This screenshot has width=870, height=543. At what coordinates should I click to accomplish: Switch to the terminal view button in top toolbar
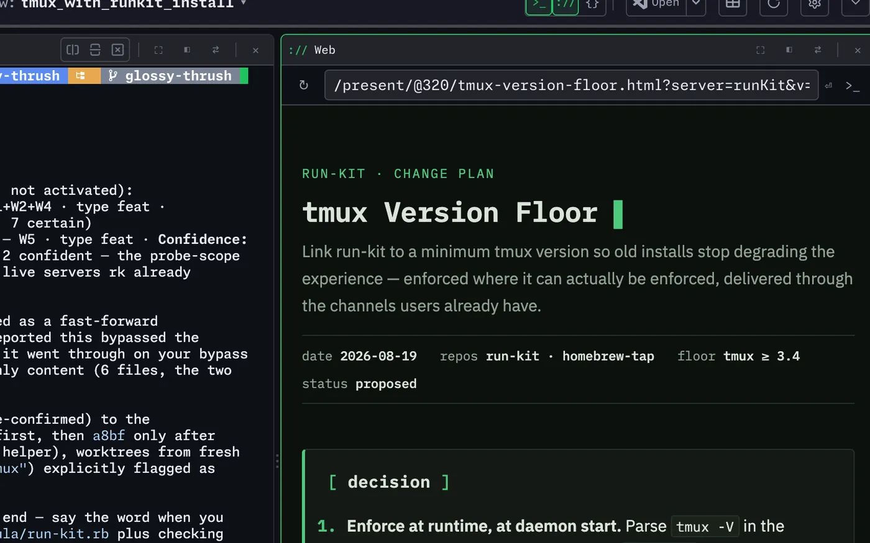[x=539, y=5]
